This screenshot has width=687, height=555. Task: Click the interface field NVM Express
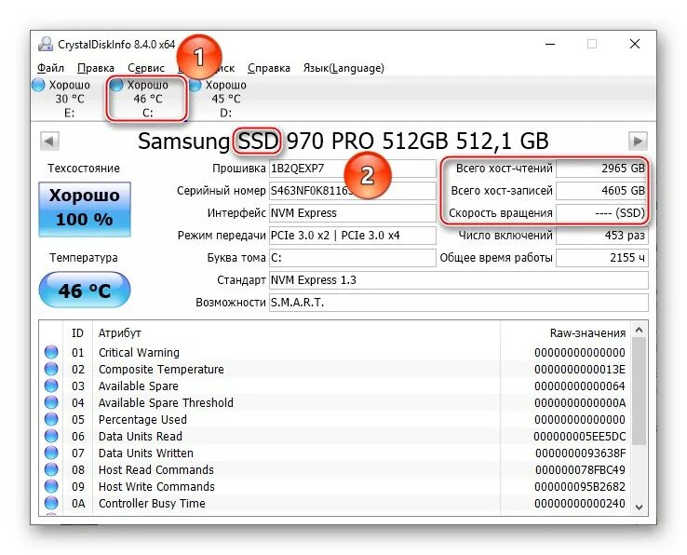[x=352, y=213]
